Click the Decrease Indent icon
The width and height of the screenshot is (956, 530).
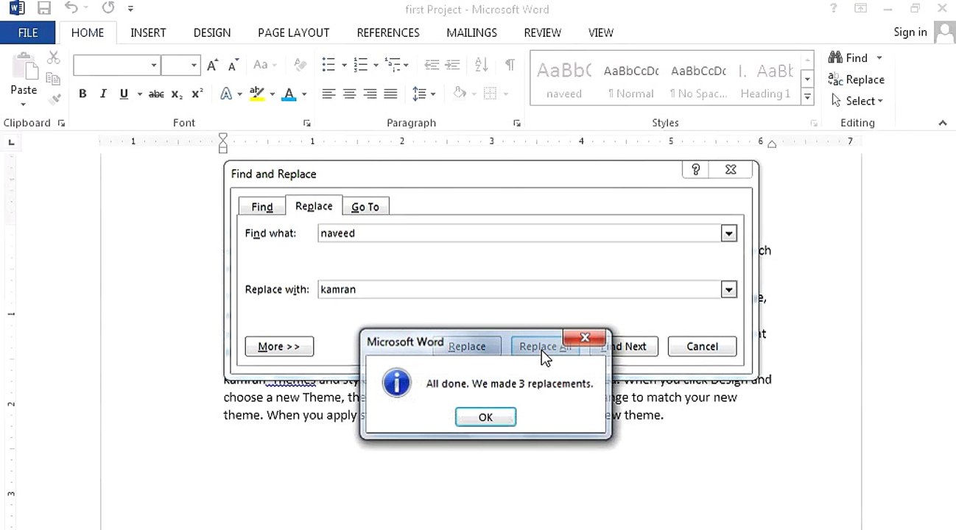click(432, 65)
